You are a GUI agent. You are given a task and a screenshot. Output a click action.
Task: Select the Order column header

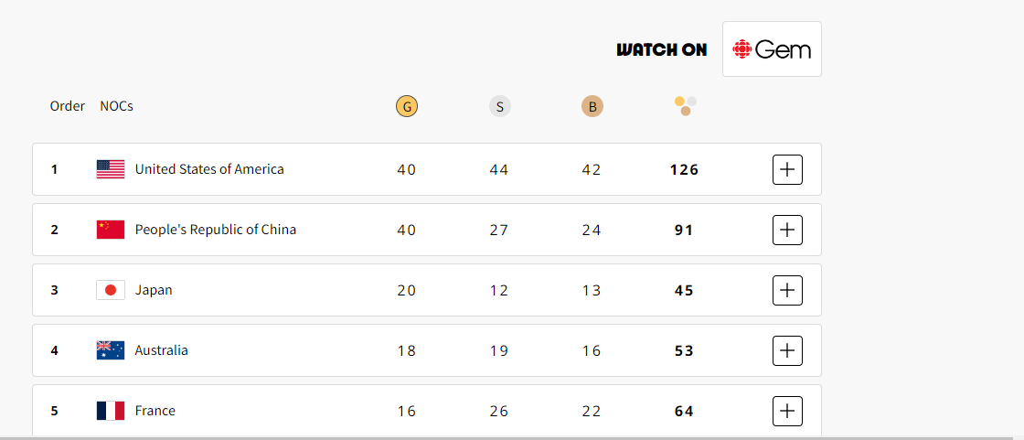coord(68,106)
